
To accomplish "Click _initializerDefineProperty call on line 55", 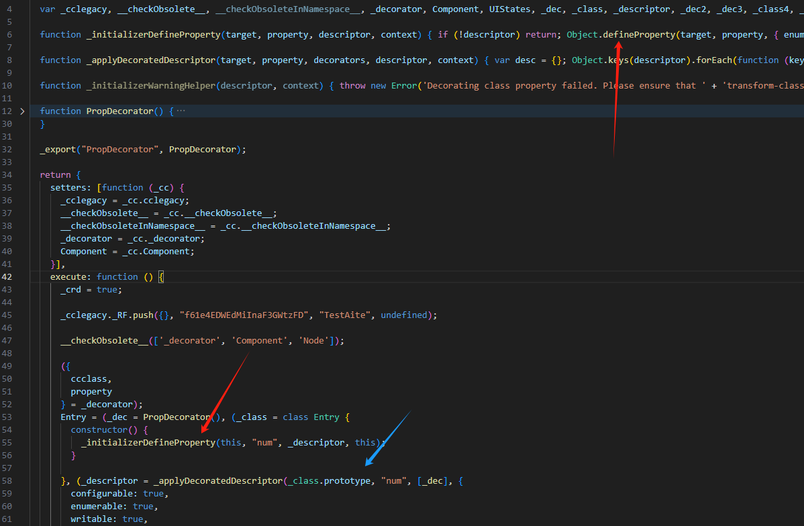I will click(x=148, y=442).
